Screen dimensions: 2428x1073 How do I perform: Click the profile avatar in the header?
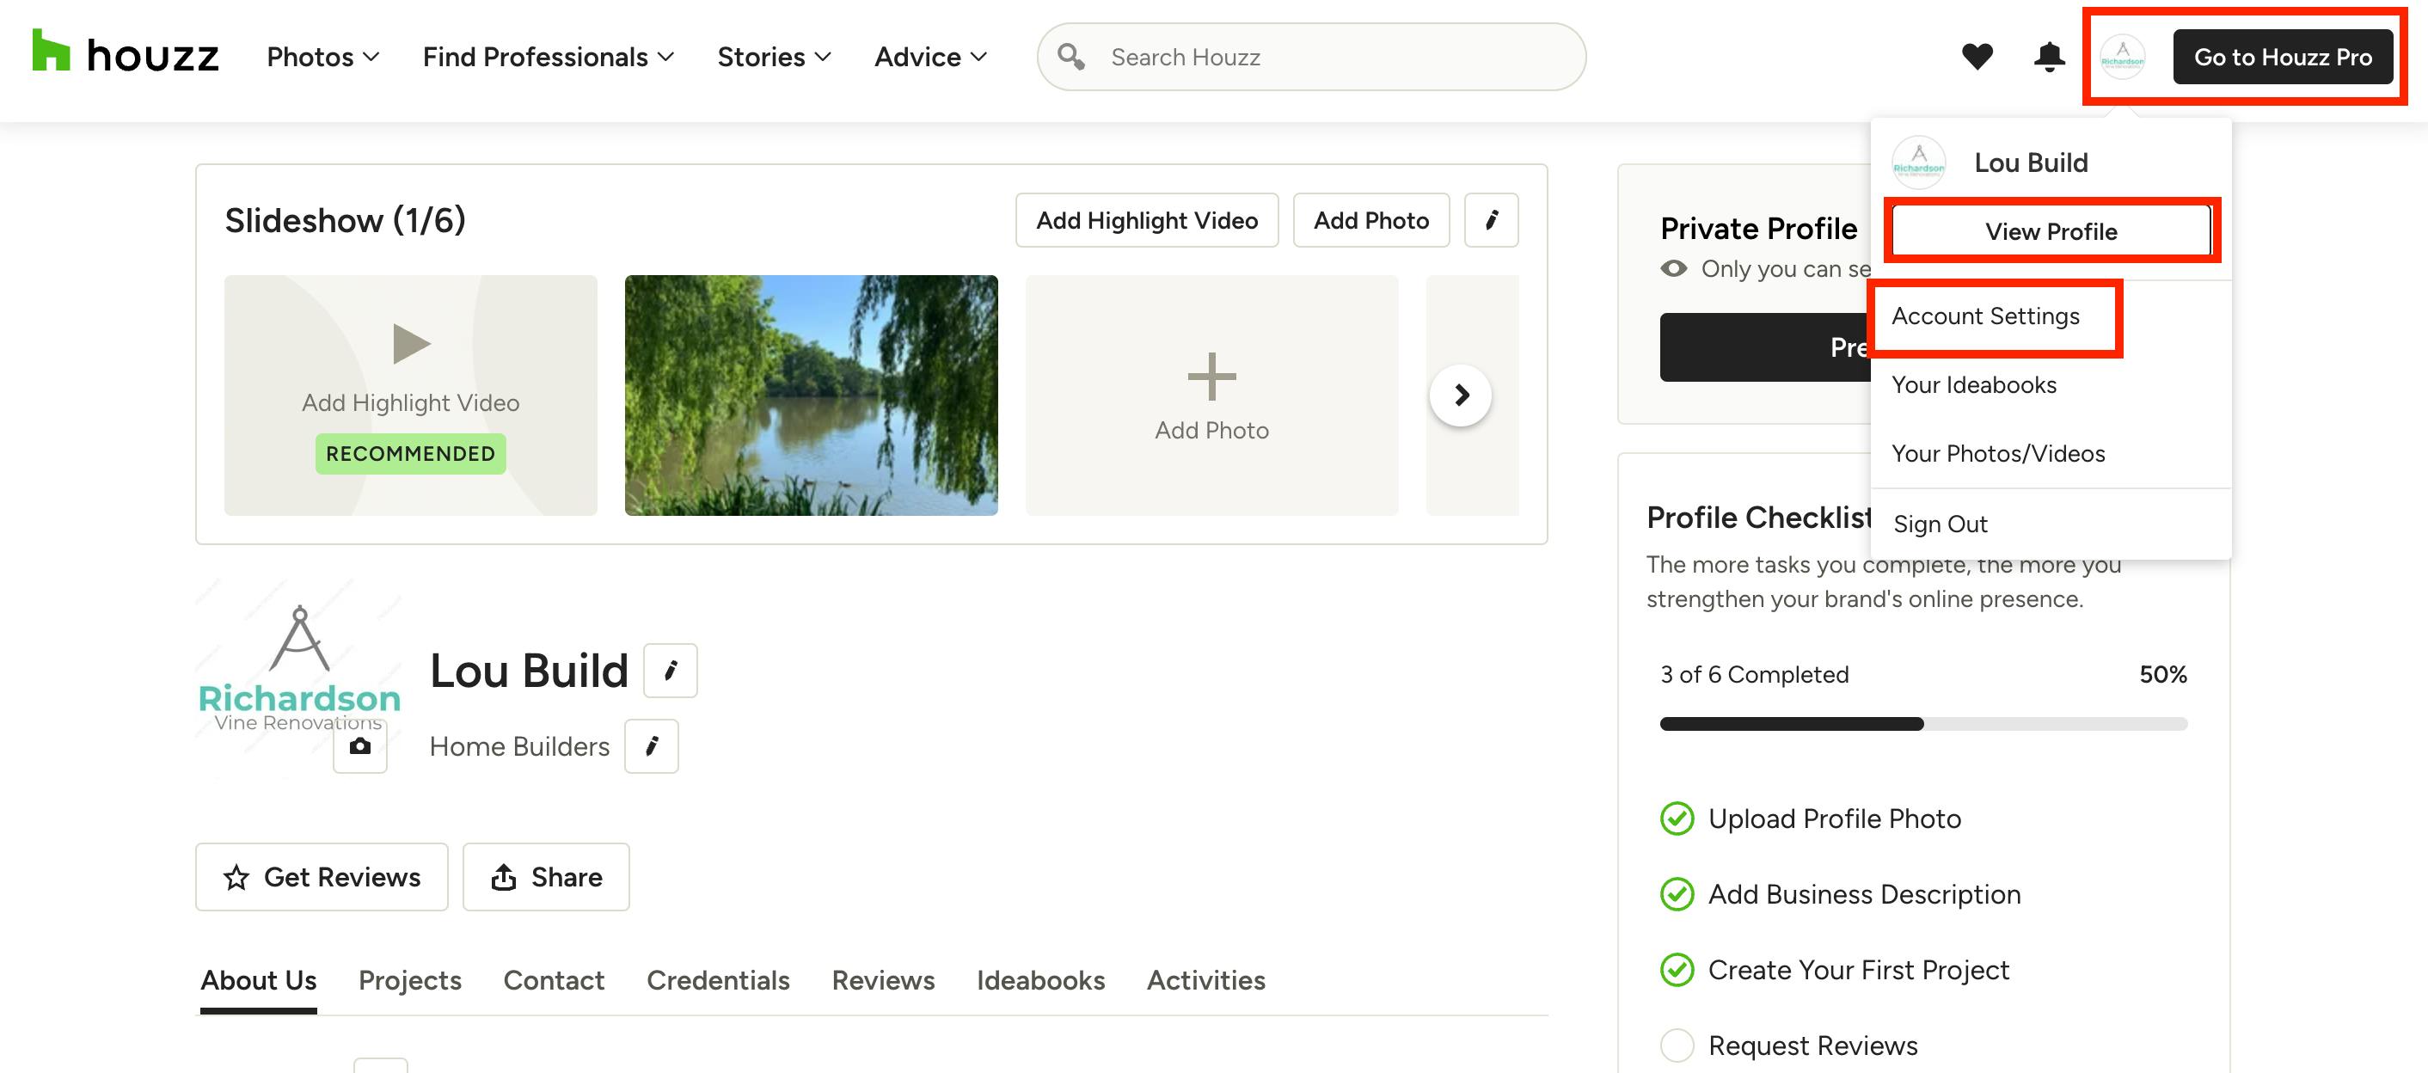click(x=2123, y=57)
